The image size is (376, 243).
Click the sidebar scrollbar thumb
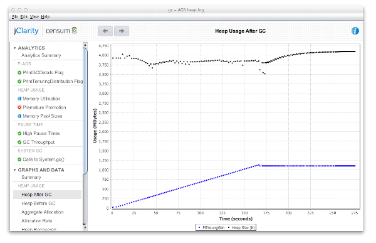[x=85, y=111]
